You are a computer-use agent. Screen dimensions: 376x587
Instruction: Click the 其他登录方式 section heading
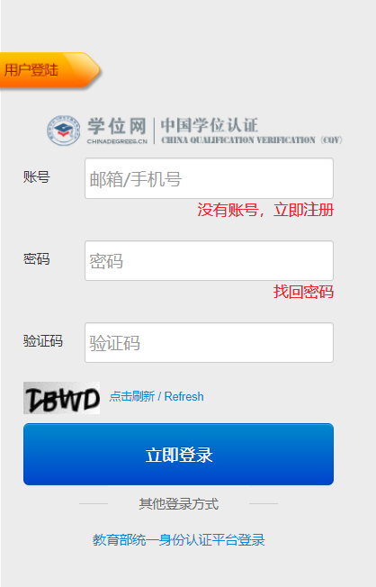(x=178, y=504)
